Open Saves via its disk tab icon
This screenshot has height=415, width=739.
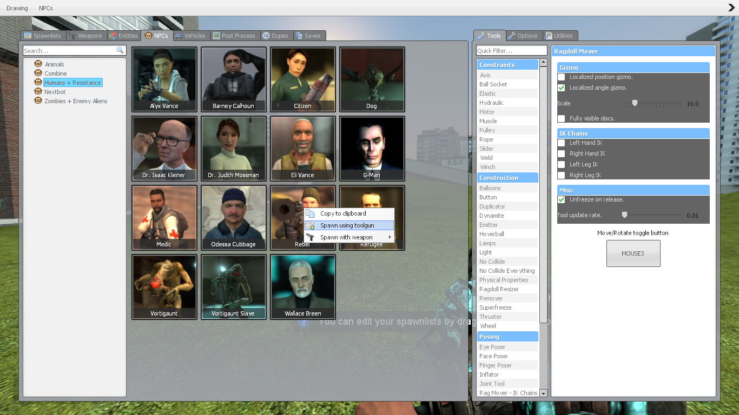coord(299,36)
